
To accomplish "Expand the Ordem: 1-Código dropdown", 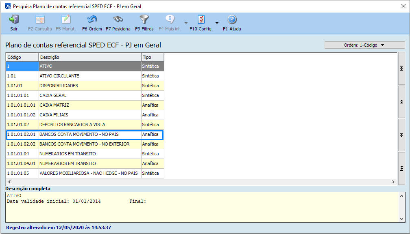I will [364, 45].
